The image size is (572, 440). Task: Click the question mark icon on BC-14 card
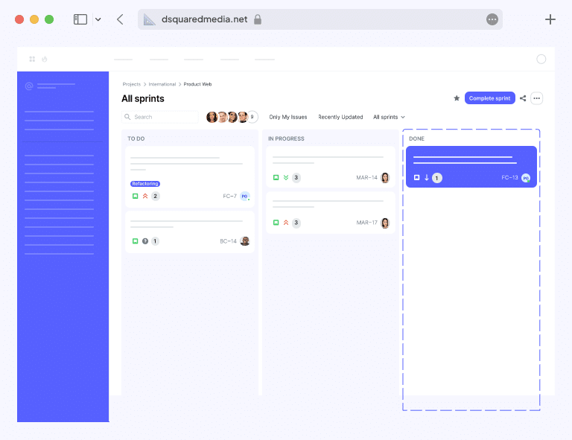(145, 241)
